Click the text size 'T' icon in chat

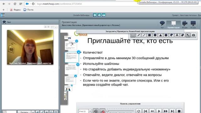52,27
